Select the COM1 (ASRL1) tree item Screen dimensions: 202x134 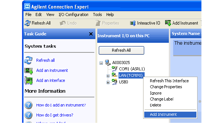[132, 69]
